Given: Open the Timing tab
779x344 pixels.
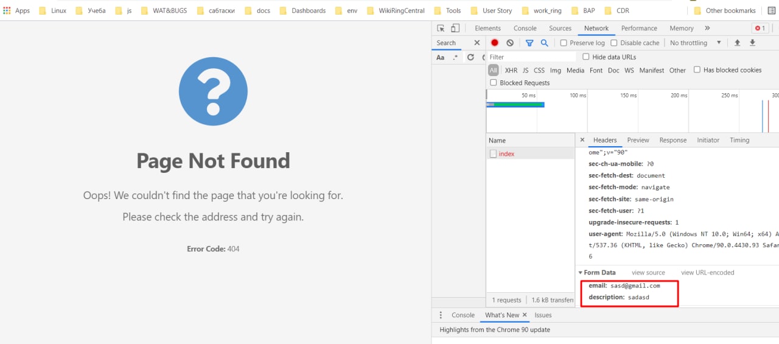Looking at the screenshot, I should click(x=739, y=140).
